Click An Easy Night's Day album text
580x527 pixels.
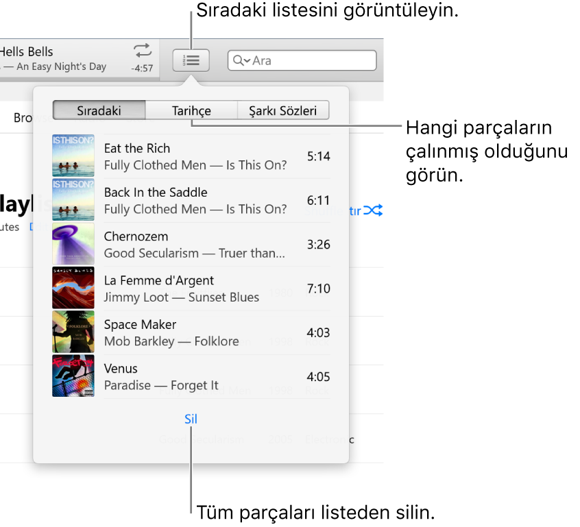[62, 66]
